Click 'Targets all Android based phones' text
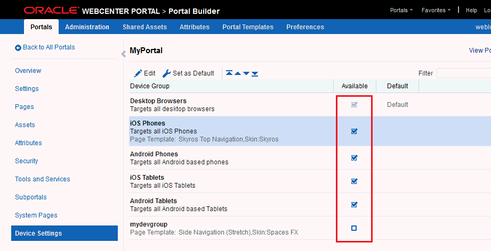Viewport: 491px width, 251px height. (x=179, y=162)
